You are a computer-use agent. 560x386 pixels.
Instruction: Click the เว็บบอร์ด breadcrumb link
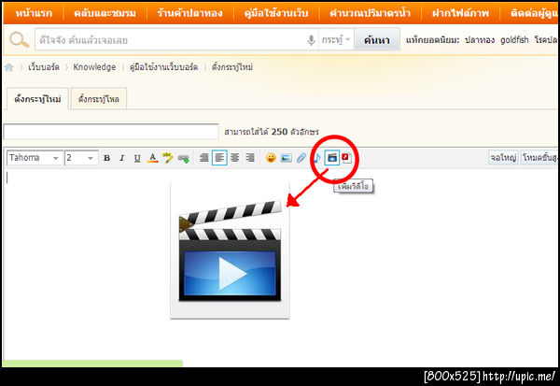point(44,67)
